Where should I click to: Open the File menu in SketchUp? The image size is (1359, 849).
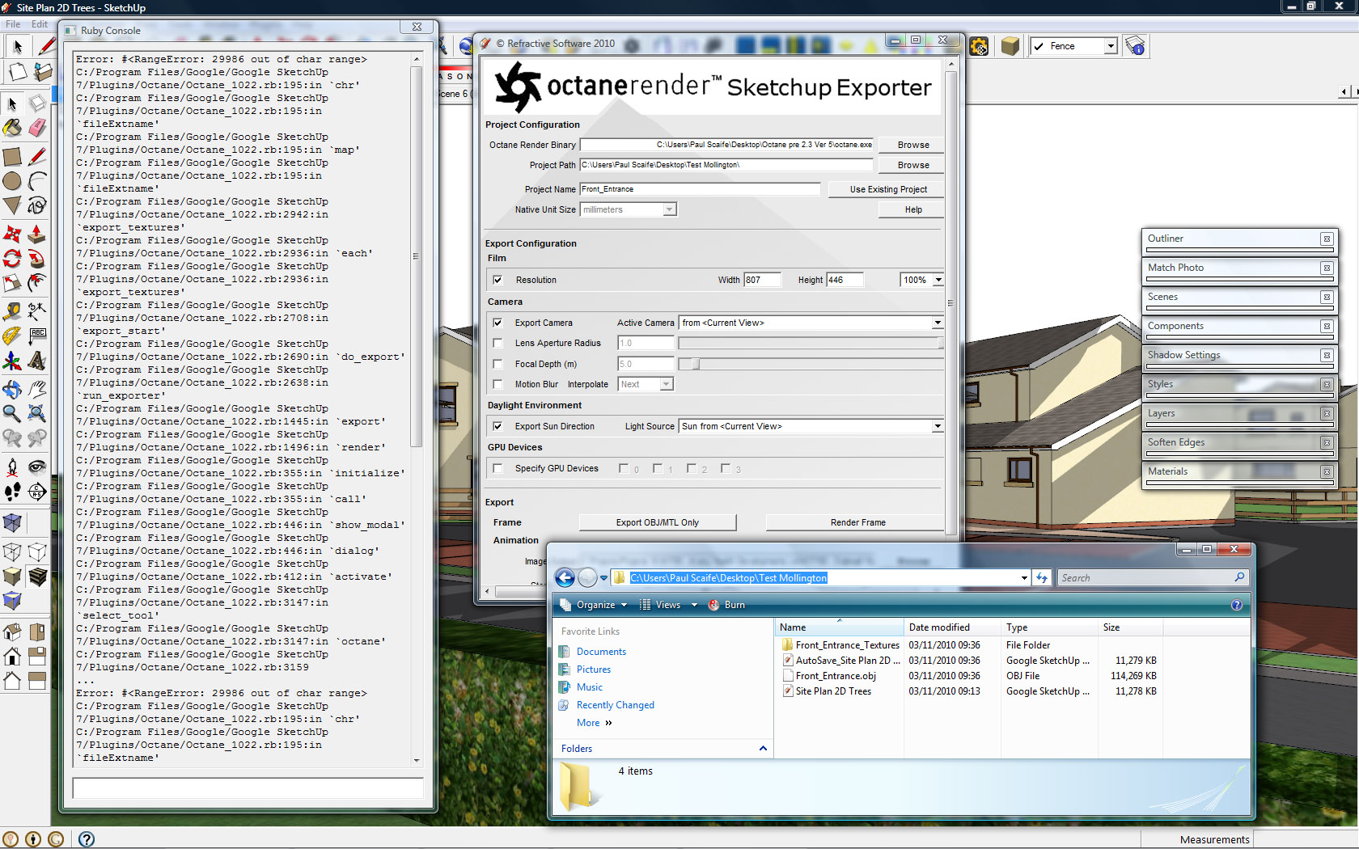pos(13,24)
